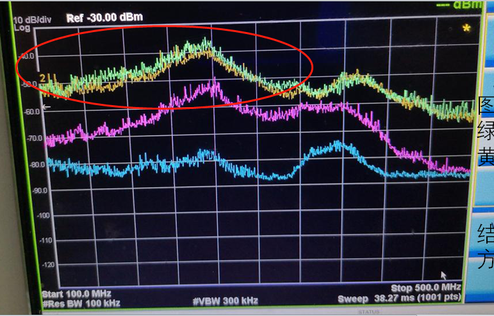This screenshot has width=494, height=316.
Task: Click the mouse pointer arrow icon near bottom right
Action: pos(443,276)
